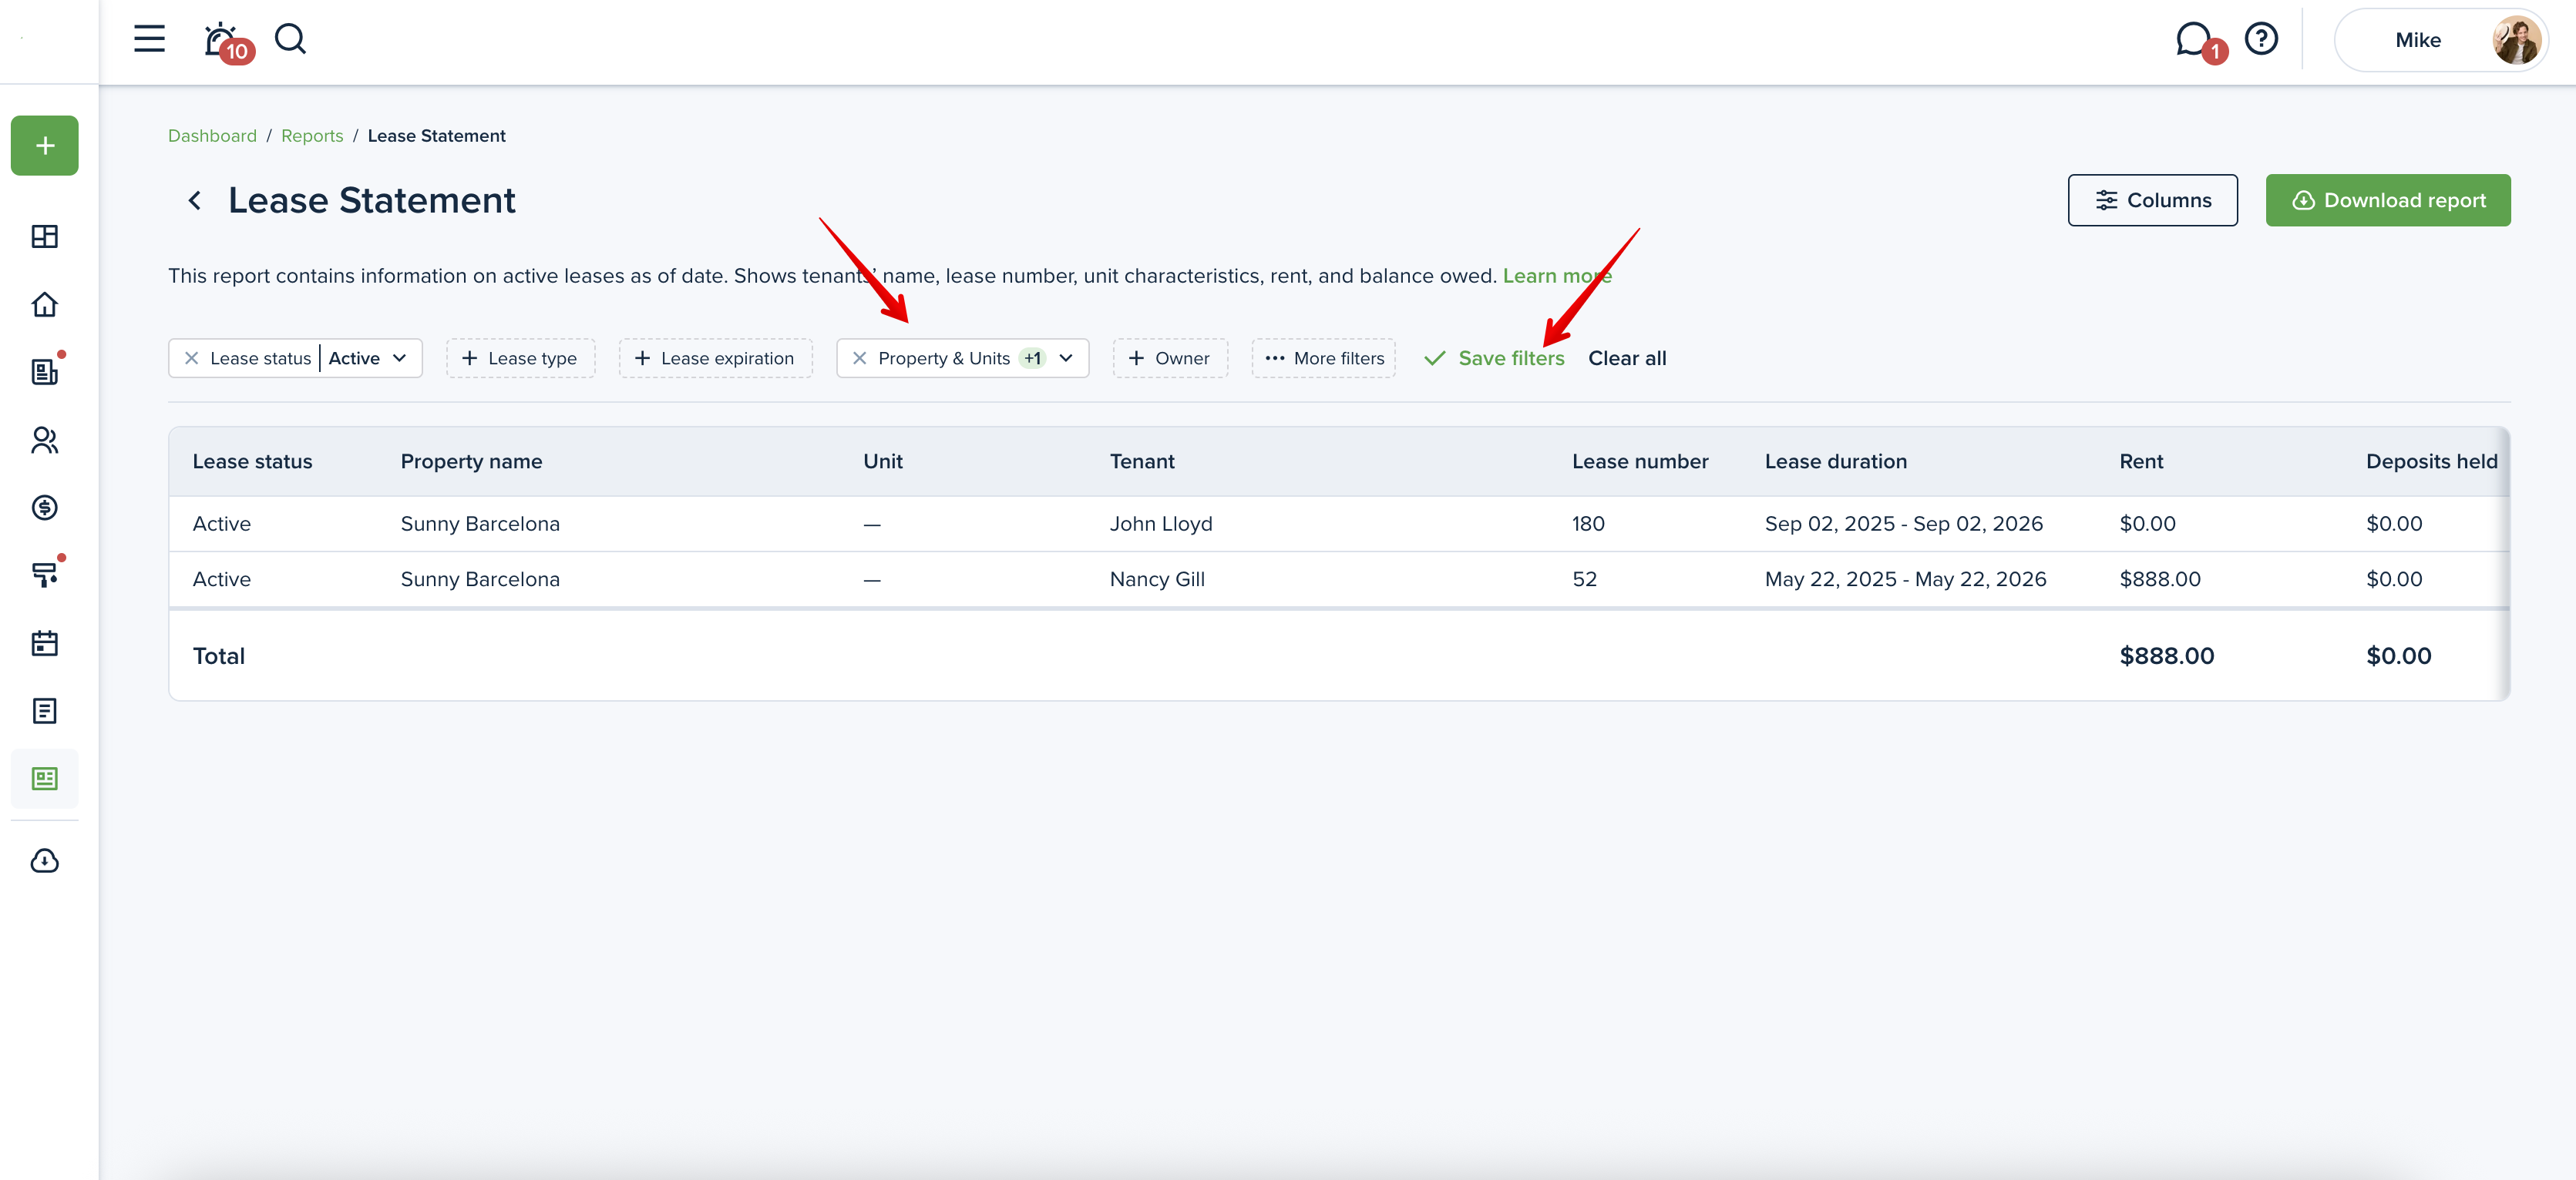The image size is (2576, 1180).
Task: Open the help question mark icon
Action: tap(2261, 39)
